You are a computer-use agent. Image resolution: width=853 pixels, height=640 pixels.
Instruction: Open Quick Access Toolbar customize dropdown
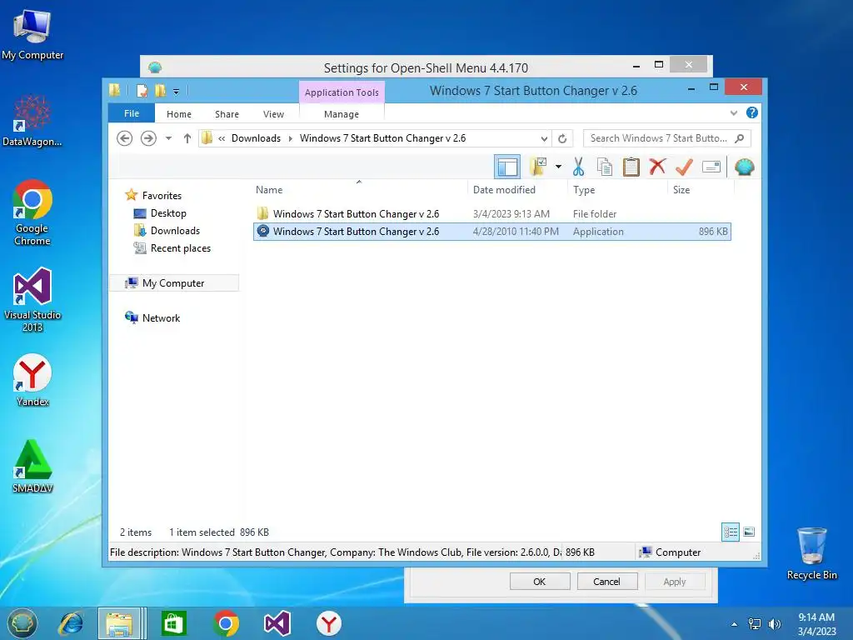tap(177, 92)
